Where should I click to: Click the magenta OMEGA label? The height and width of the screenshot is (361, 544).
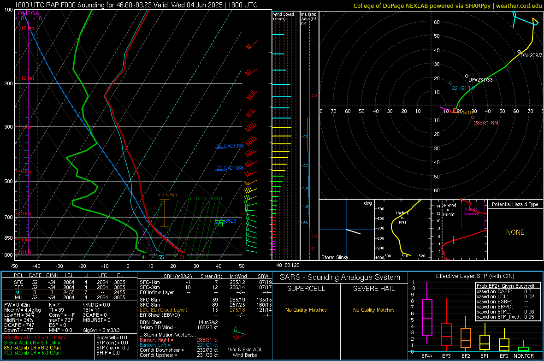coord(28,13)
